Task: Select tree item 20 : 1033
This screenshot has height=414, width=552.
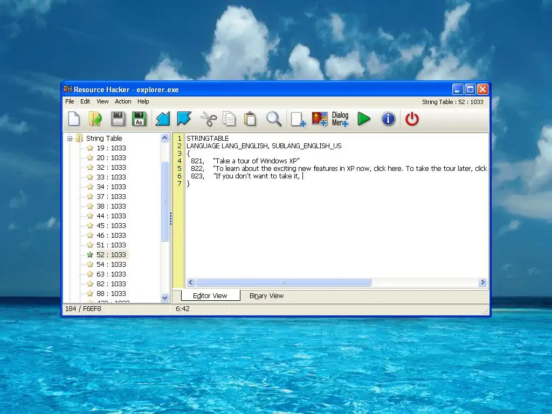Action: point(111,158)
